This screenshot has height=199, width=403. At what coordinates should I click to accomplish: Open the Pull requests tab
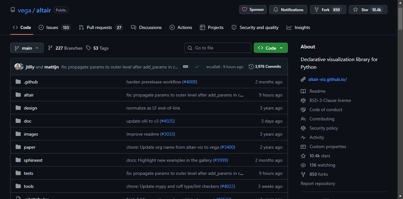101,27
